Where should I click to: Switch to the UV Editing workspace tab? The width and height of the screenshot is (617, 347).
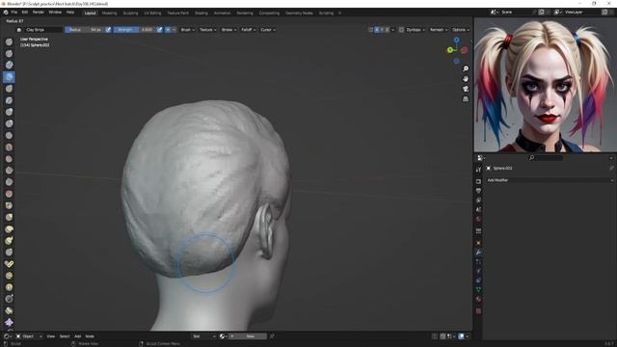pyautogui.click(x=152, y=13)
